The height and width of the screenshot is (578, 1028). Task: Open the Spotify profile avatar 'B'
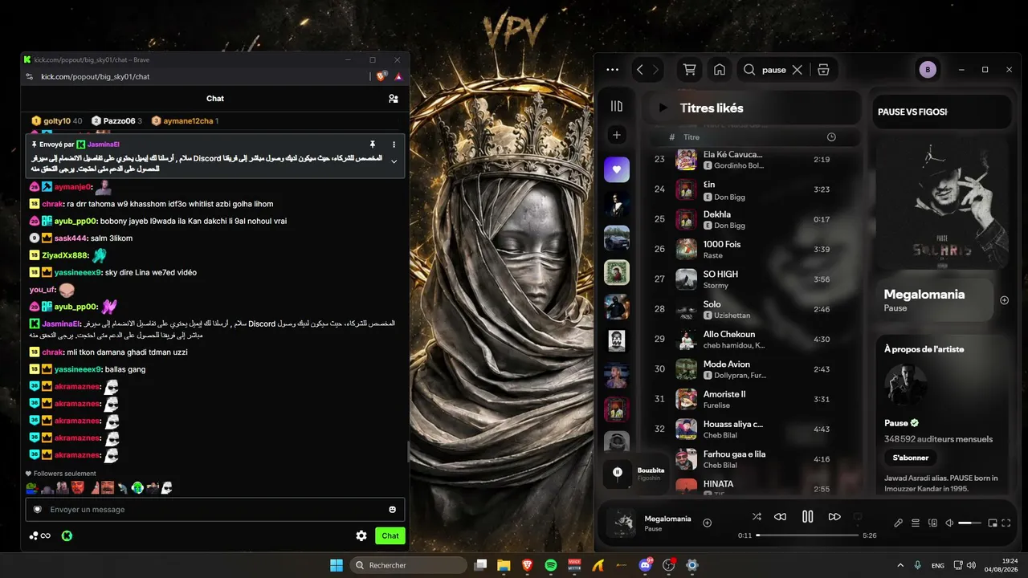click(x=928, y=70)
